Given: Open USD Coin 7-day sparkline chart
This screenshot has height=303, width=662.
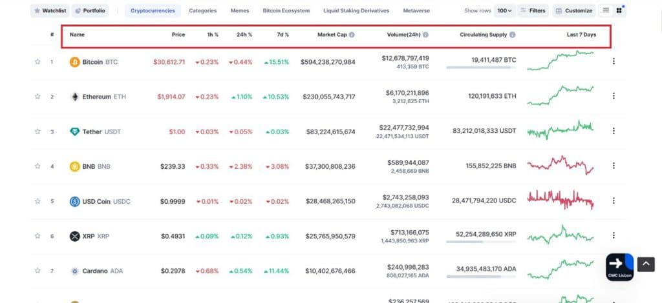Looking at the screenshot, I should click(561, 200).
